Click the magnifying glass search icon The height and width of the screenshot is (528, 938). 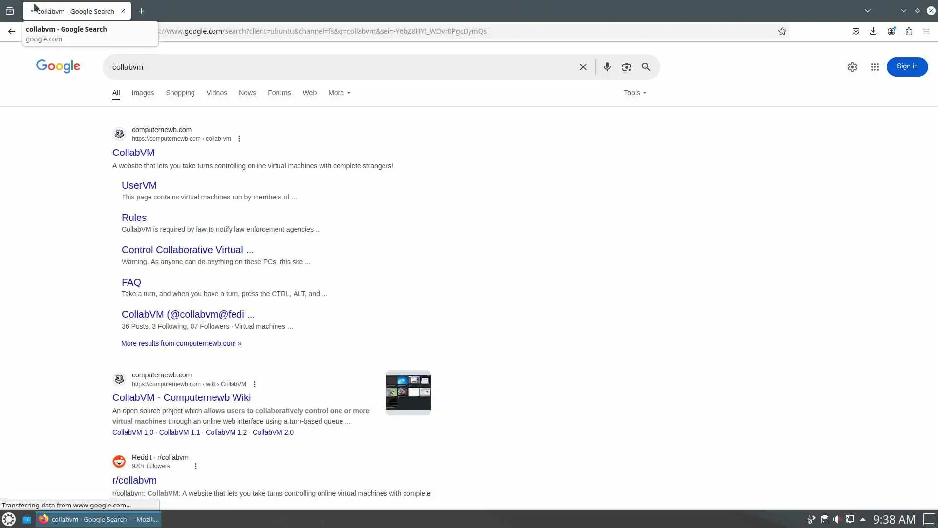tap(646, 67)
